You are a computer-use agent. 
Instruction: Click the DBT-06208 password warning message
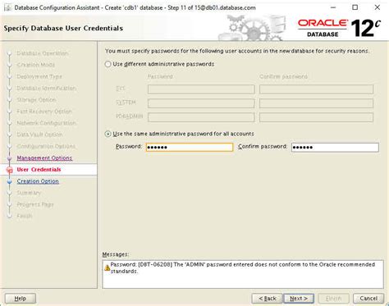(243, 268)
